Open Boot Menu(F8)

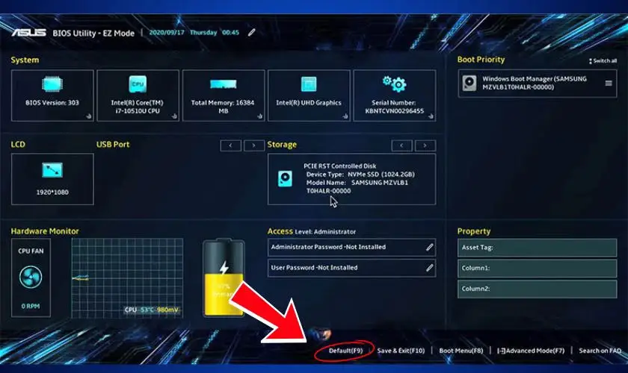[461, 351]
